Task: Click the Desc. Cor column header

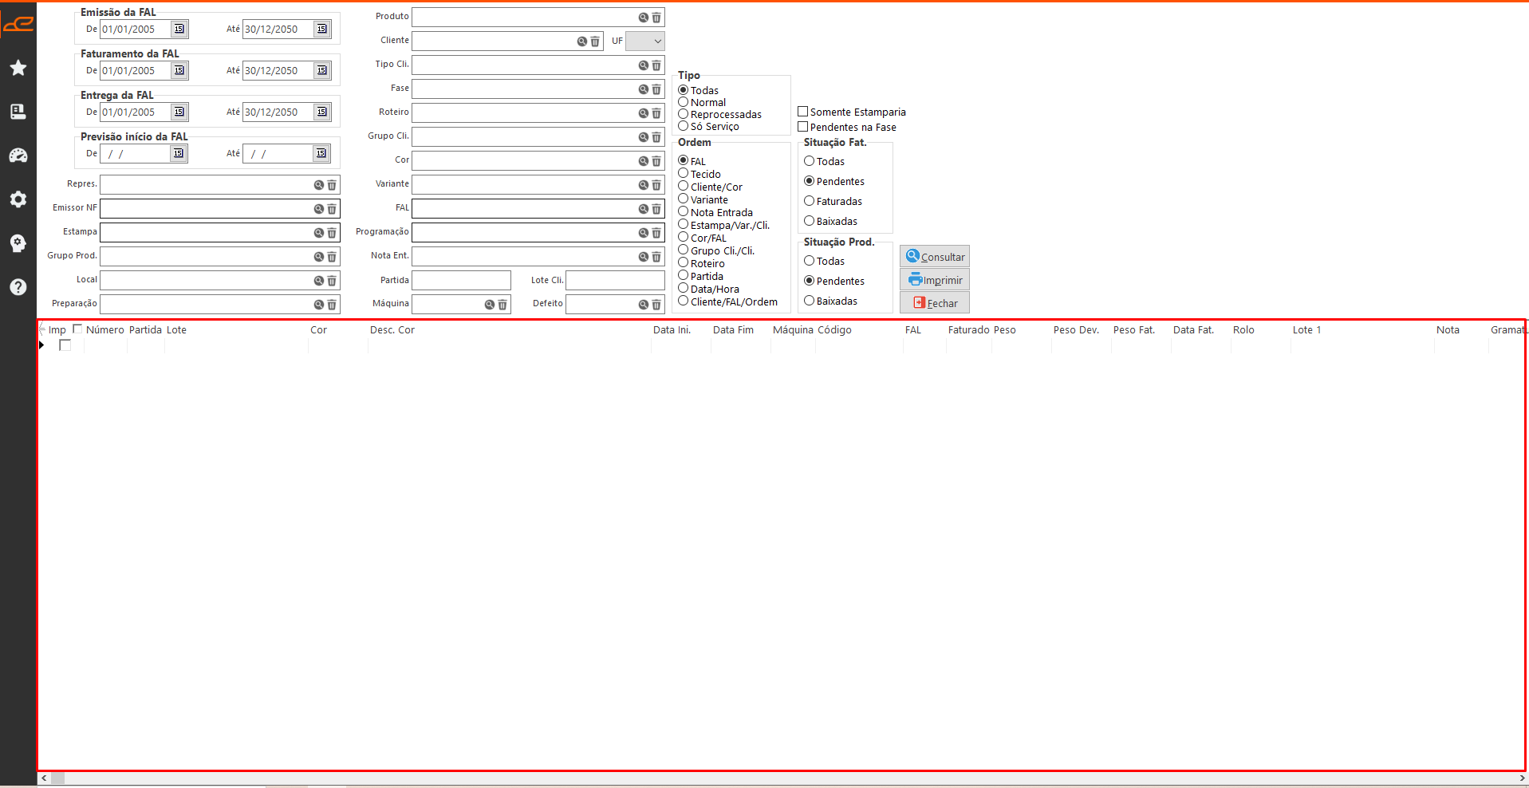Action: click(392, 330)
